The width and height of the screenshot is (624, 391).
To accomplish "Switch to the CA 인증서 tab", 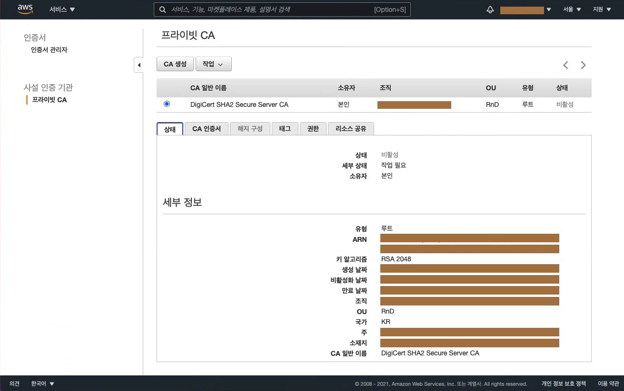I will point(207,129).
